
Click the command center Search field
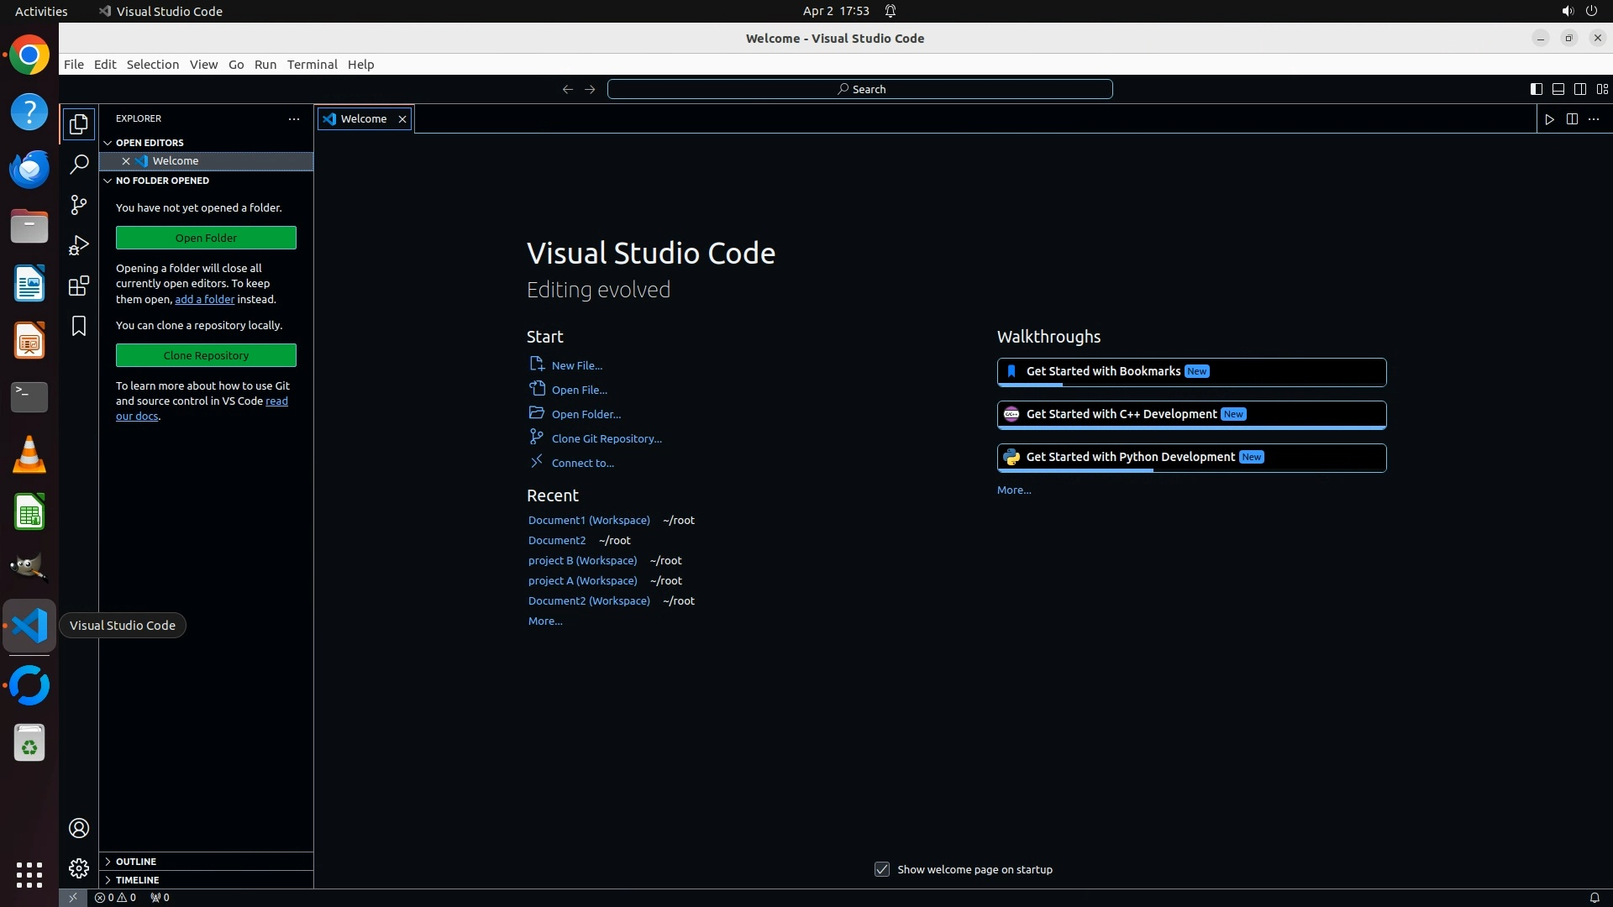click(x=859, y=89)
